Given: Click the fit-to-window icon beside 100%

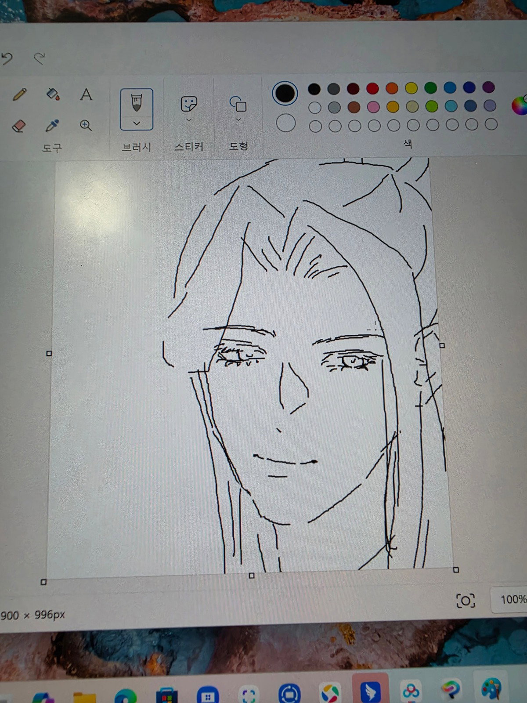Looking at the screenshot, I should 466,600.
